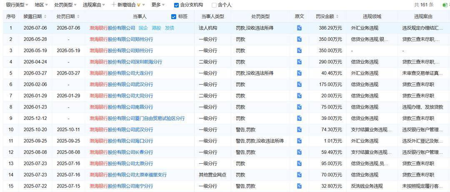Select 290.00万元 amount cell

pyautogui.click(x=330, y=62)
